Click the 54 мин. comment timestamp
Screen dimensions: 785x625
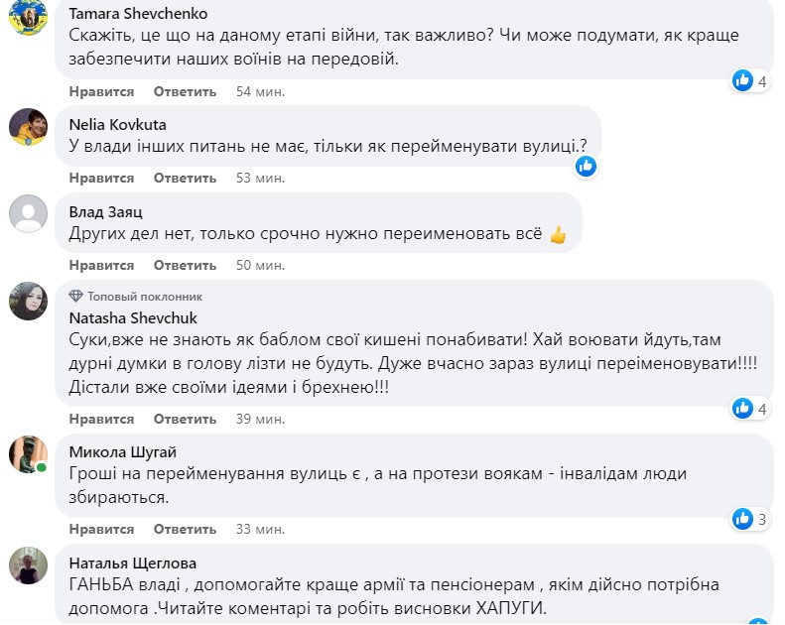click(260, 91)
